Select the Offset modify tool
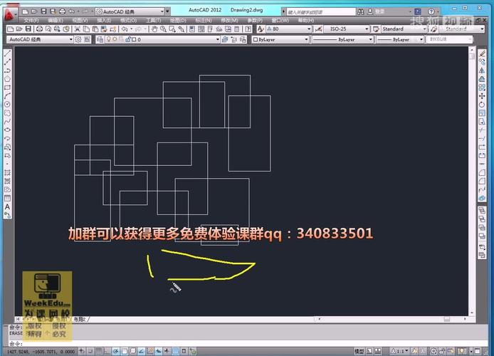The height and width of the screenshot is (356, 494). (x=482, y=79)
